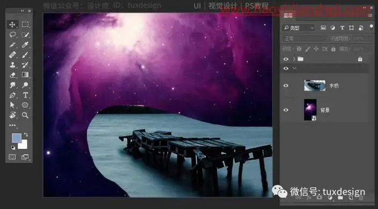Filter layers by shape layers
The height and width of the screenshot is (209, 378).
351,28
